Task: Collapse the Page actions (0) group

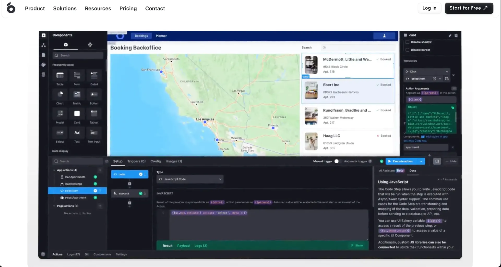Action: [54, 206]
